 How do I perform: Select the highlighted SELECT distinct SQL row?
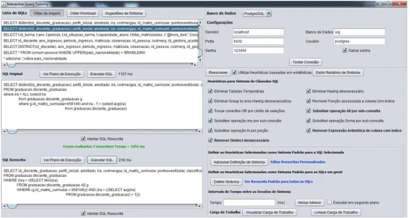100,29
